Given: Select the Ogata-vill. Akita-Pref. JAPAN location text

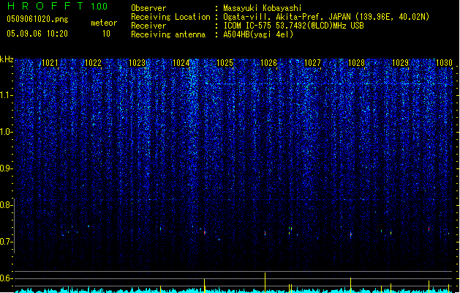Looking at the screenshot, I should (x=326, y=17).
